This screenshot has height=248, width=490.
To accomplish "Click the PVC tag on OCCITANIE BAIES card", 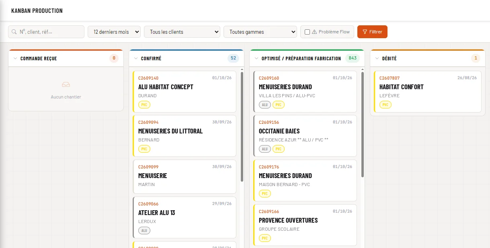I will click(x=279, y=149).
